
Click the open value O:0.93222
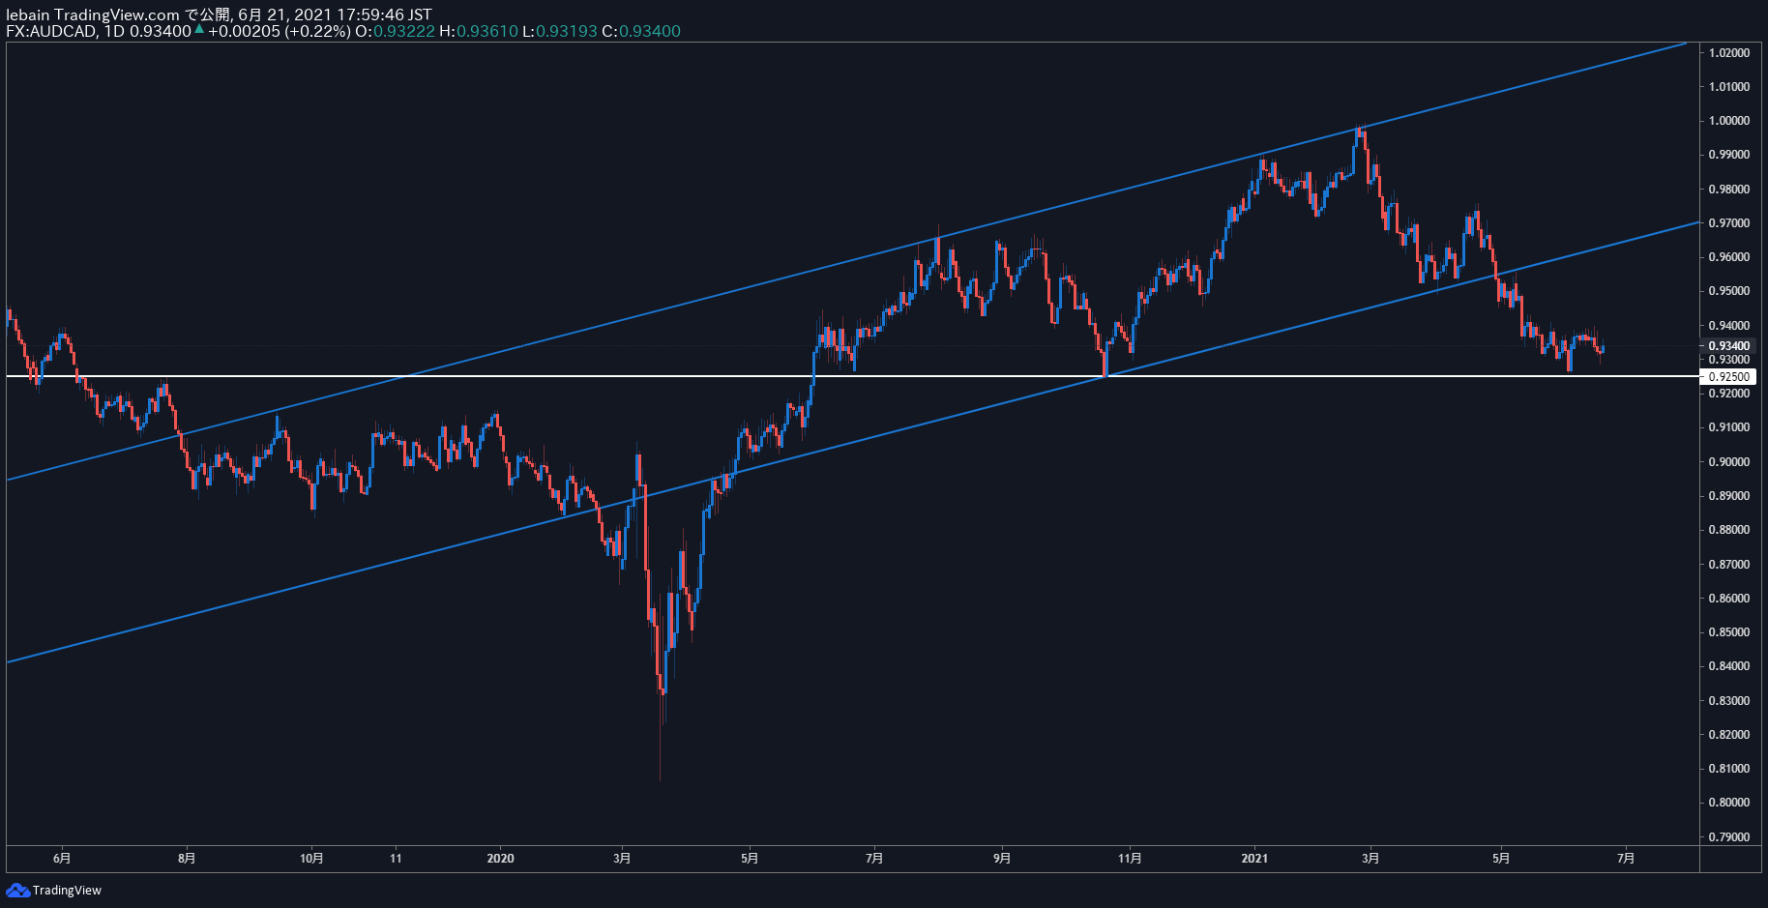[x=395, y=31]
